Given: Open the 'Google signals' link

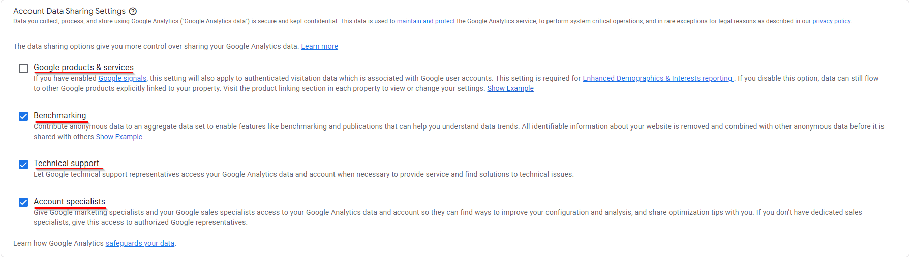Looking at the screenshot, I should [x=122, y=78].
